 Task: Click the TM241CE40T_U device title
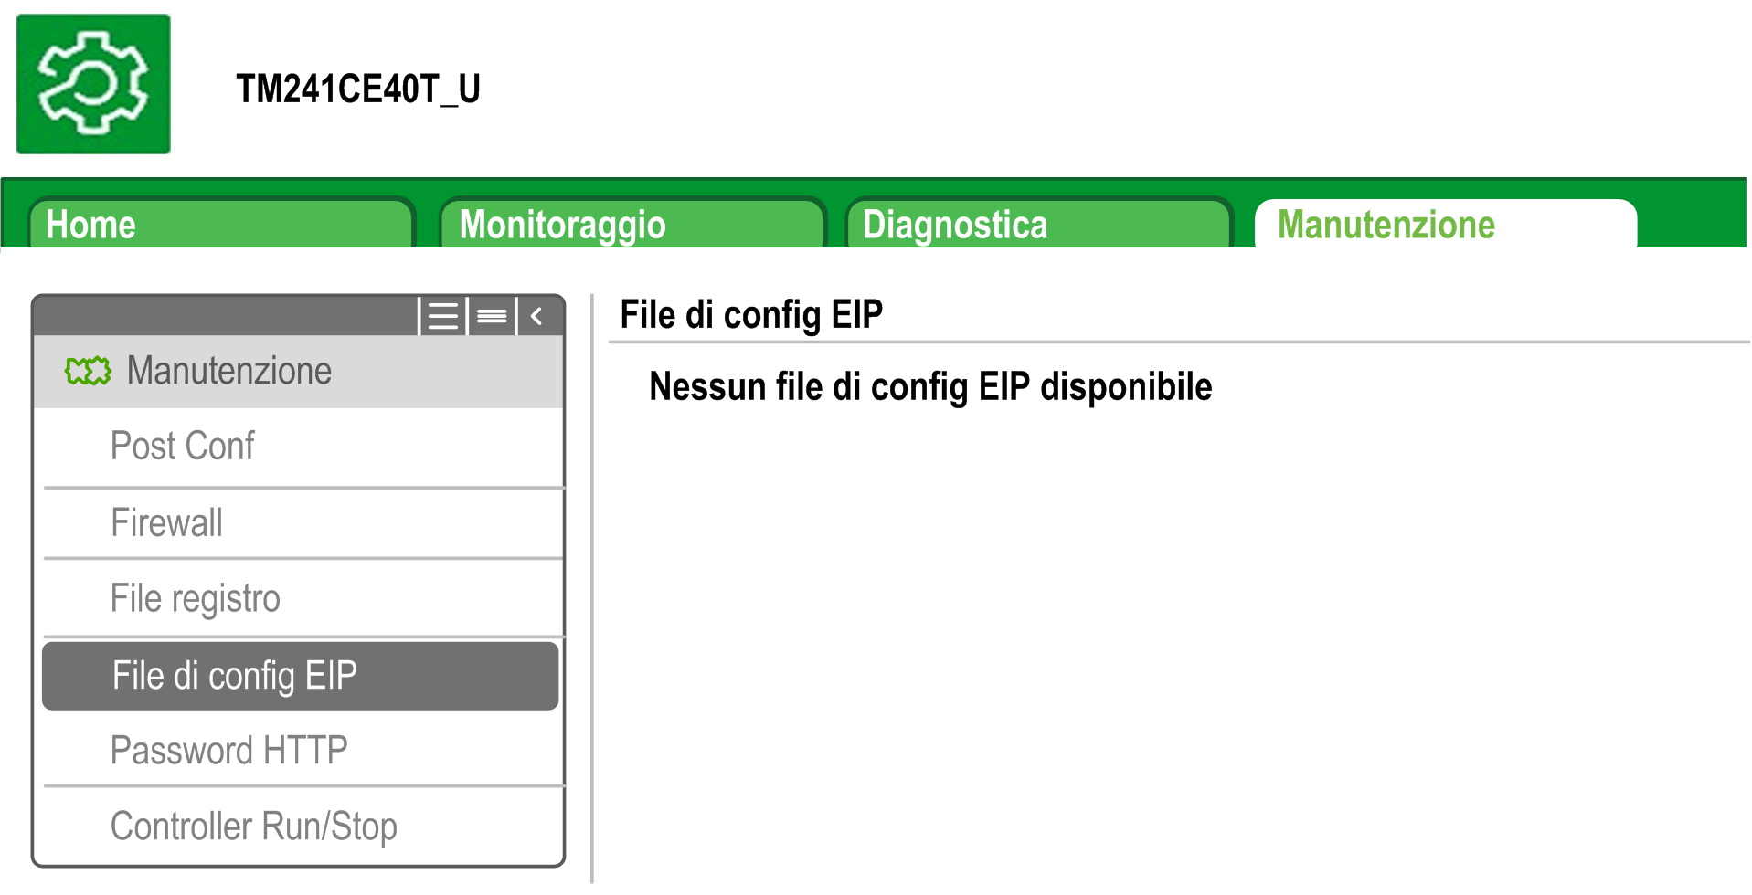[x=358, y=89]
